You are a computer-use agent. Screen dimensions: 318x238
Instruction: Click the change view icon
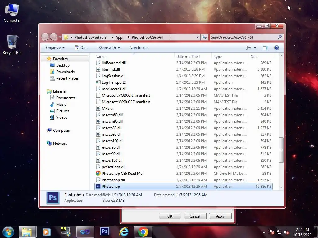(x=248, y=47)
